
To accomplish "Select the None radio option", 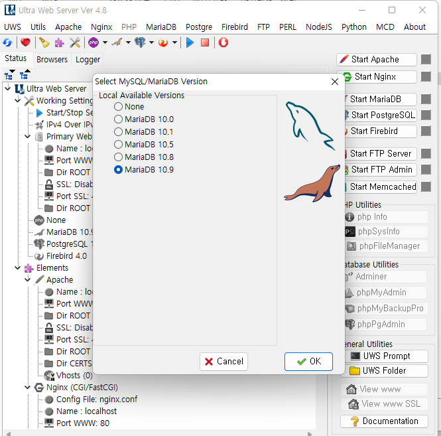I will click(x=119, y=107).
